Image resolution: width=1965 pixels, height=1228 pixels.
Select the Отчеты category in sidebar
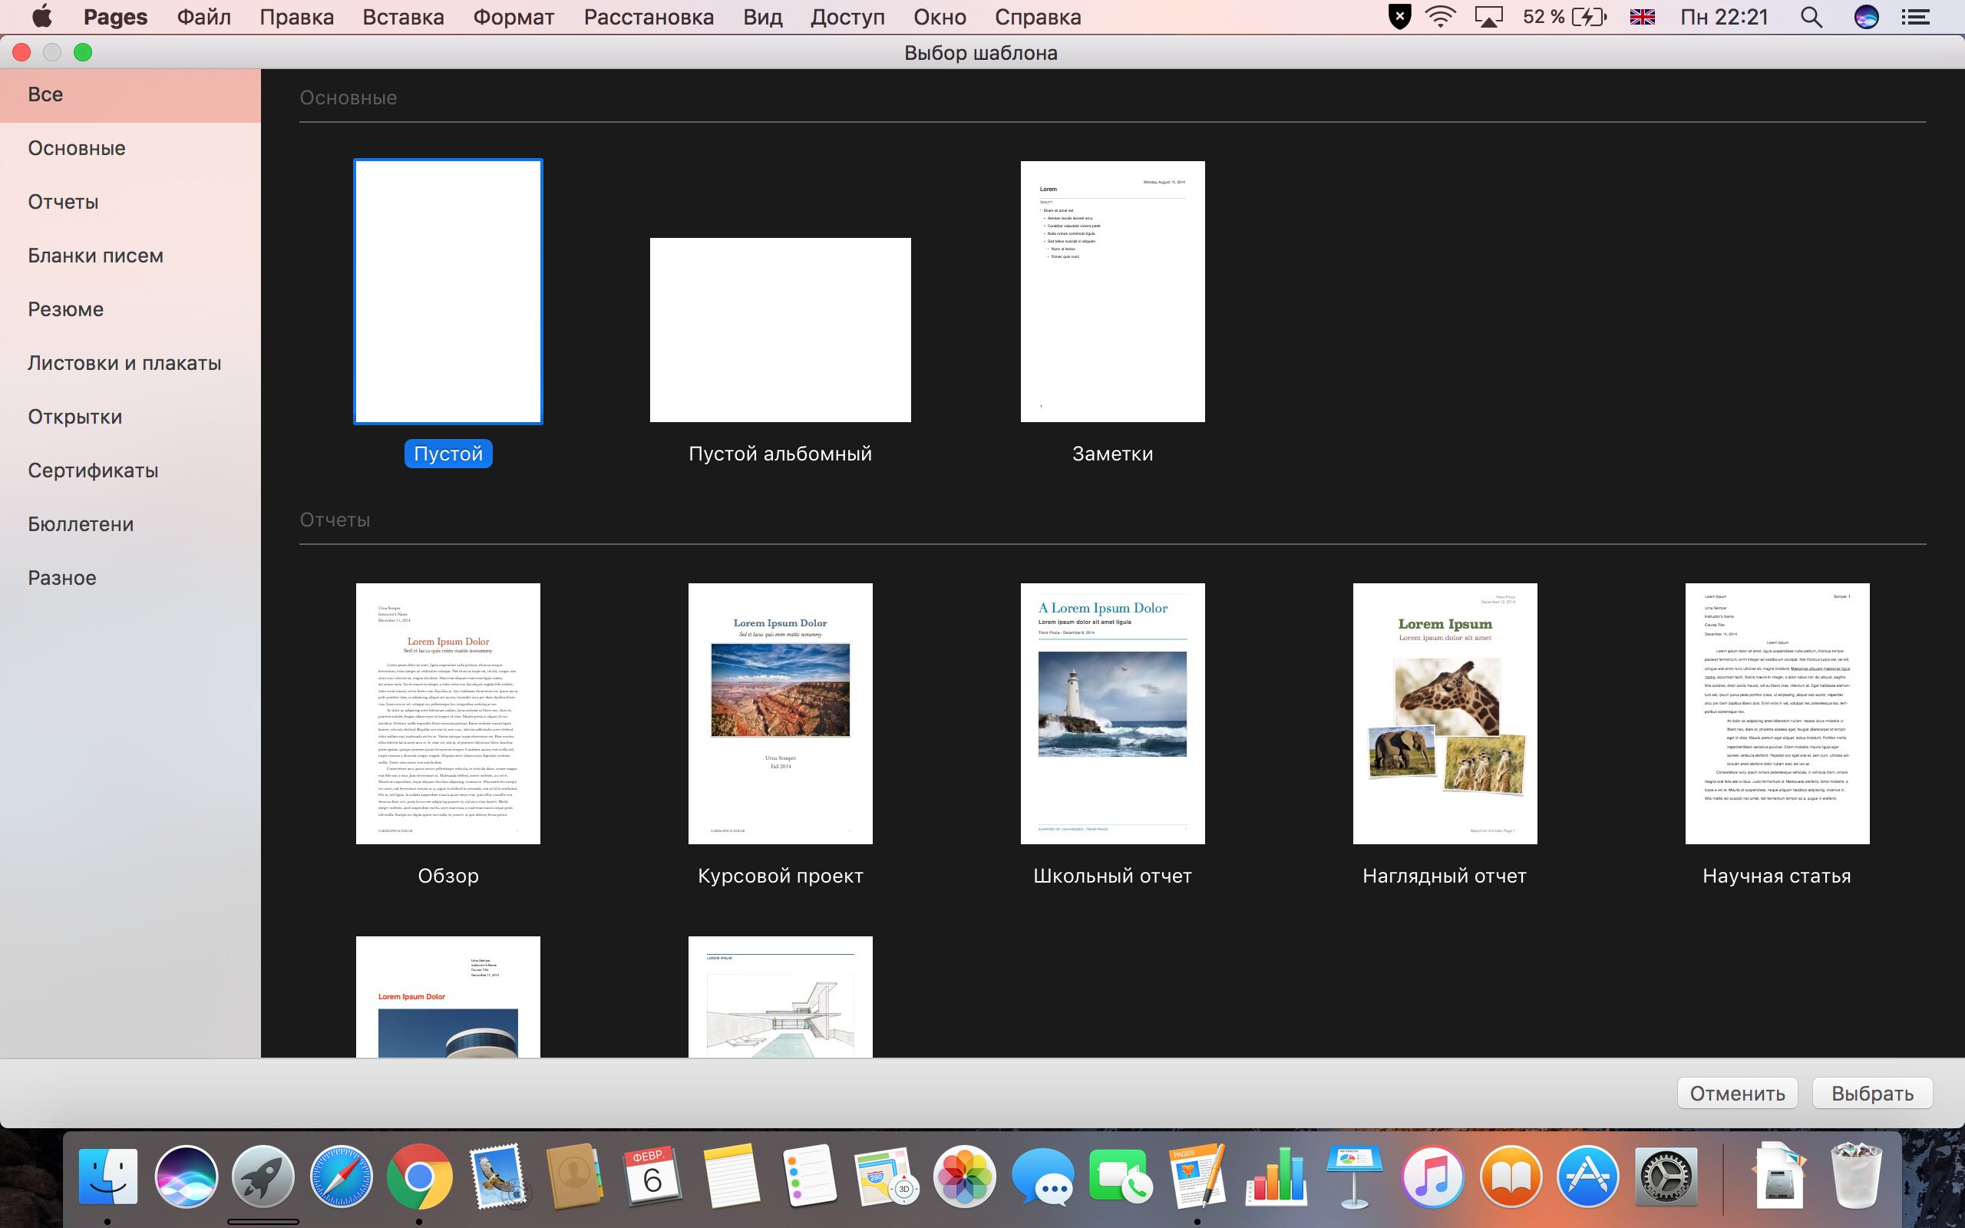point(64,202)
